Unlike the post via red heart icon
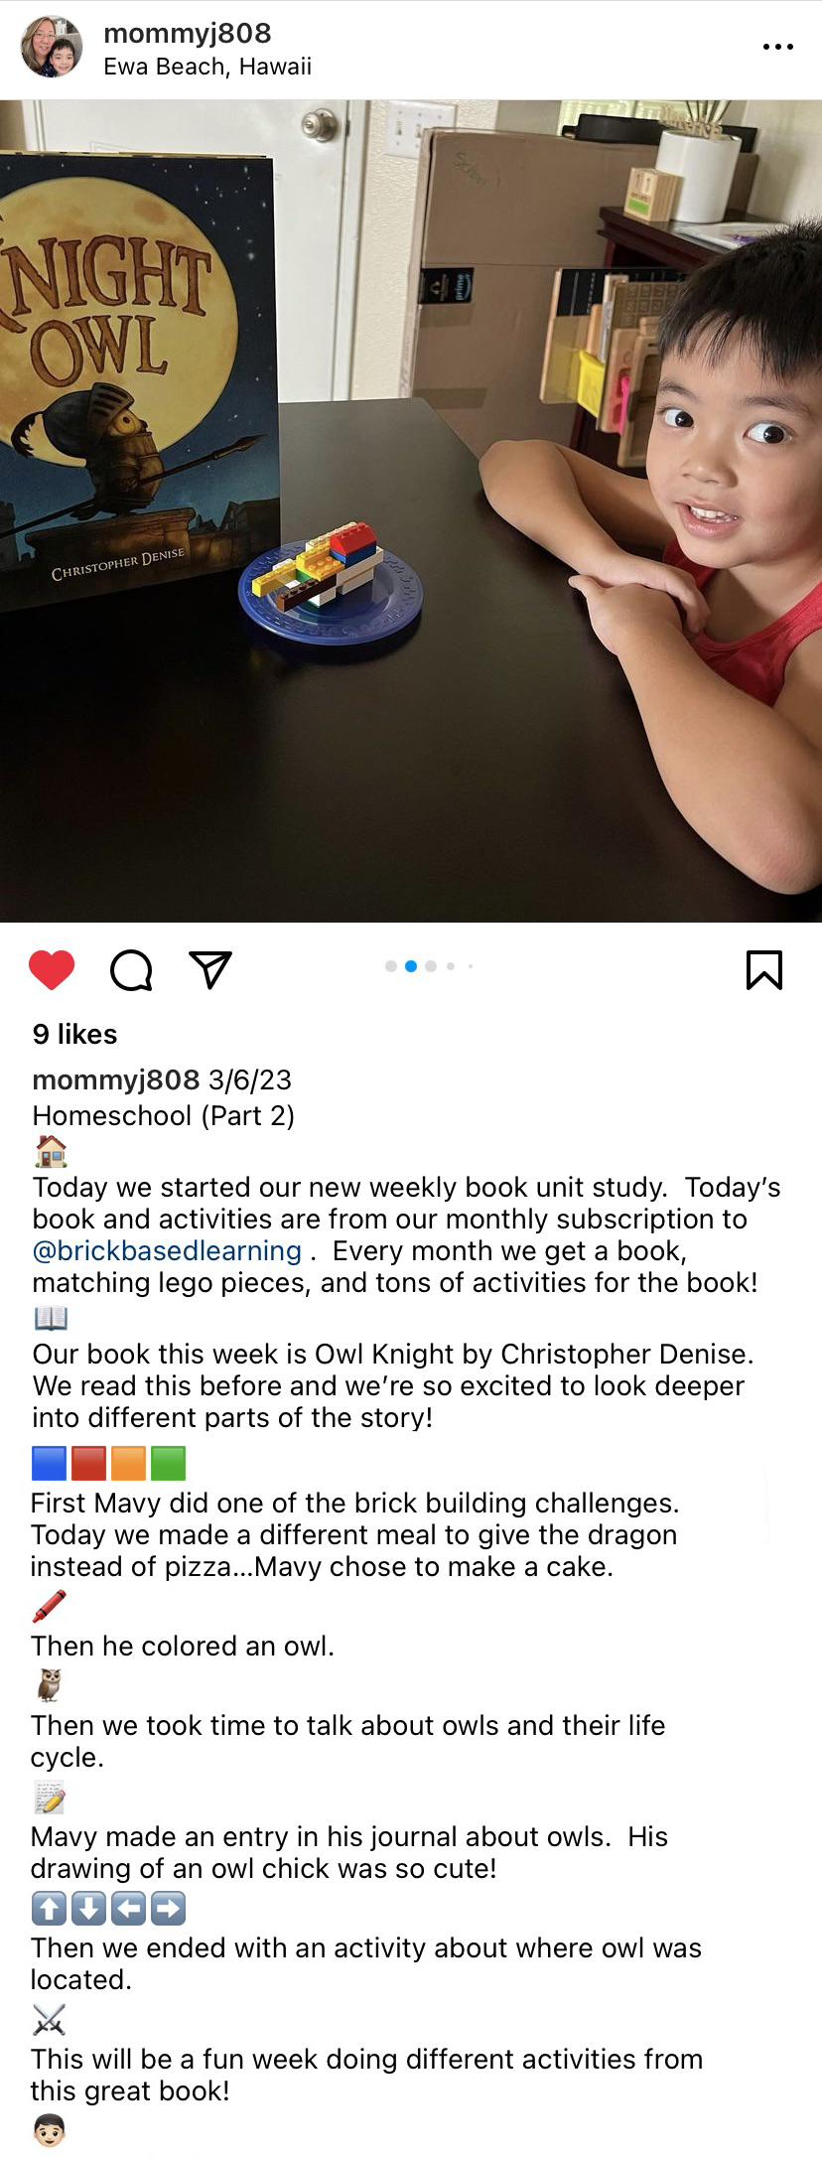Image resolution: width=822 pixels, height=2157 pixels. (52, 970)
